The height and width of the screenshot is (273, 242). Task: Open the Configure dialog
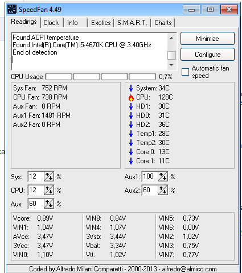pos(207,55)
